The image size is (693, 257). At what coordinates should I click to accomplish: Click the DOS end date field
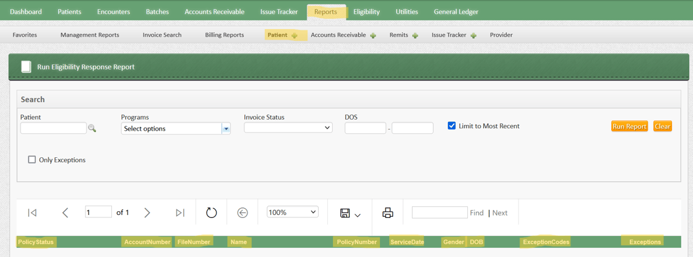pyautogui.click(x=412, y=128)
